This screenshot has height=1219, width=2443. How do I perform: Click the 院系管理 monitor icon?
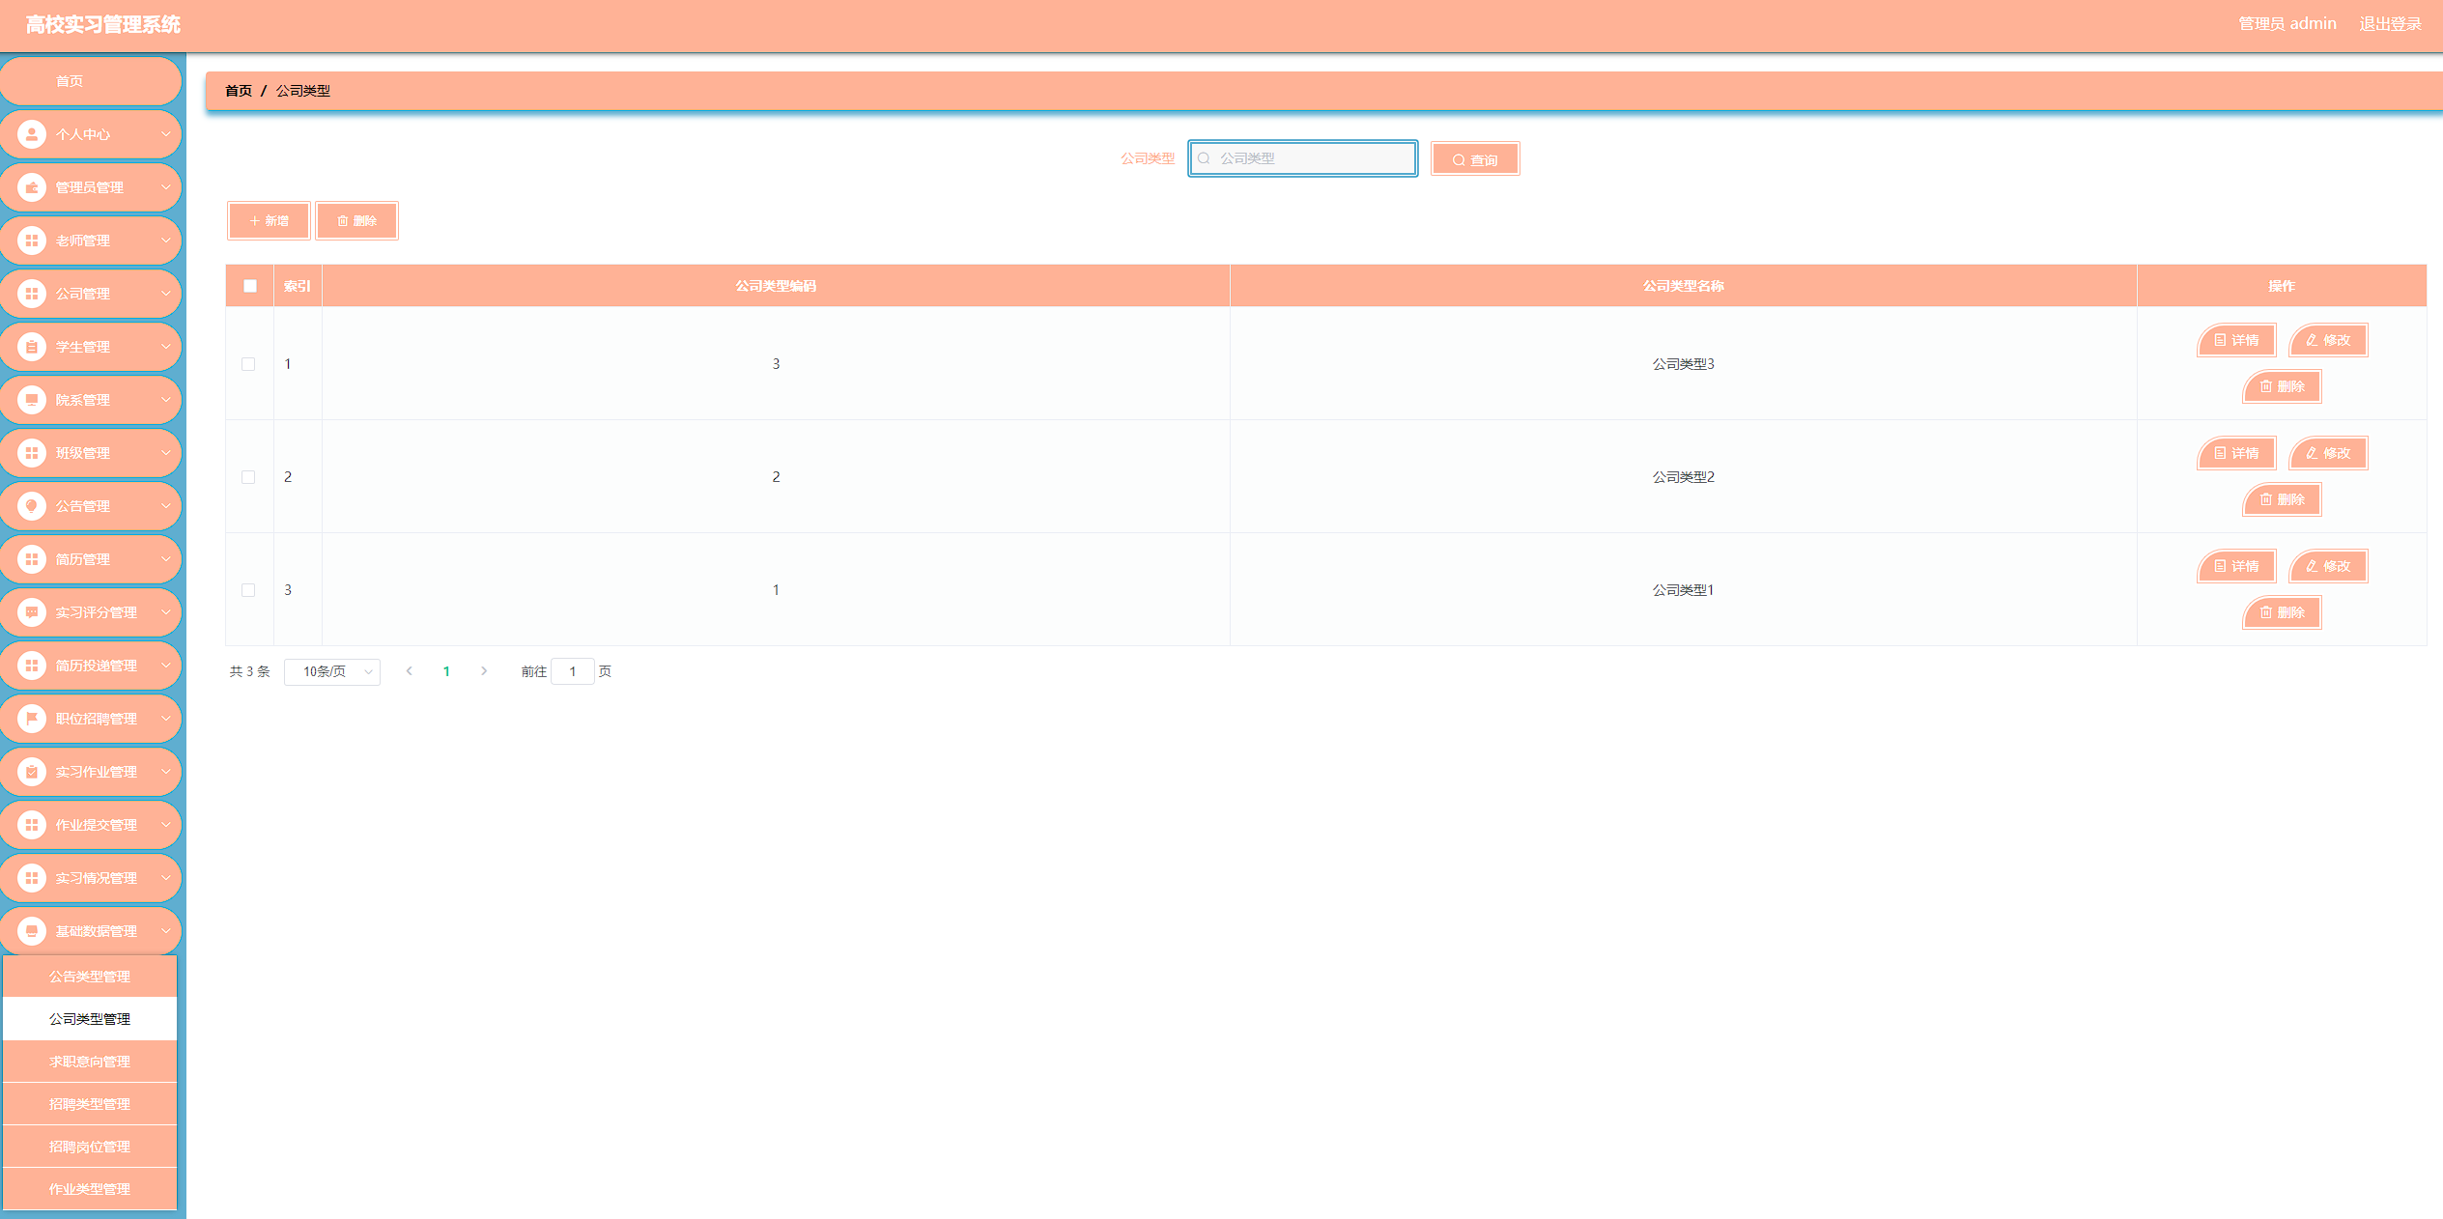pyautogui.click(x=32, y=400)
